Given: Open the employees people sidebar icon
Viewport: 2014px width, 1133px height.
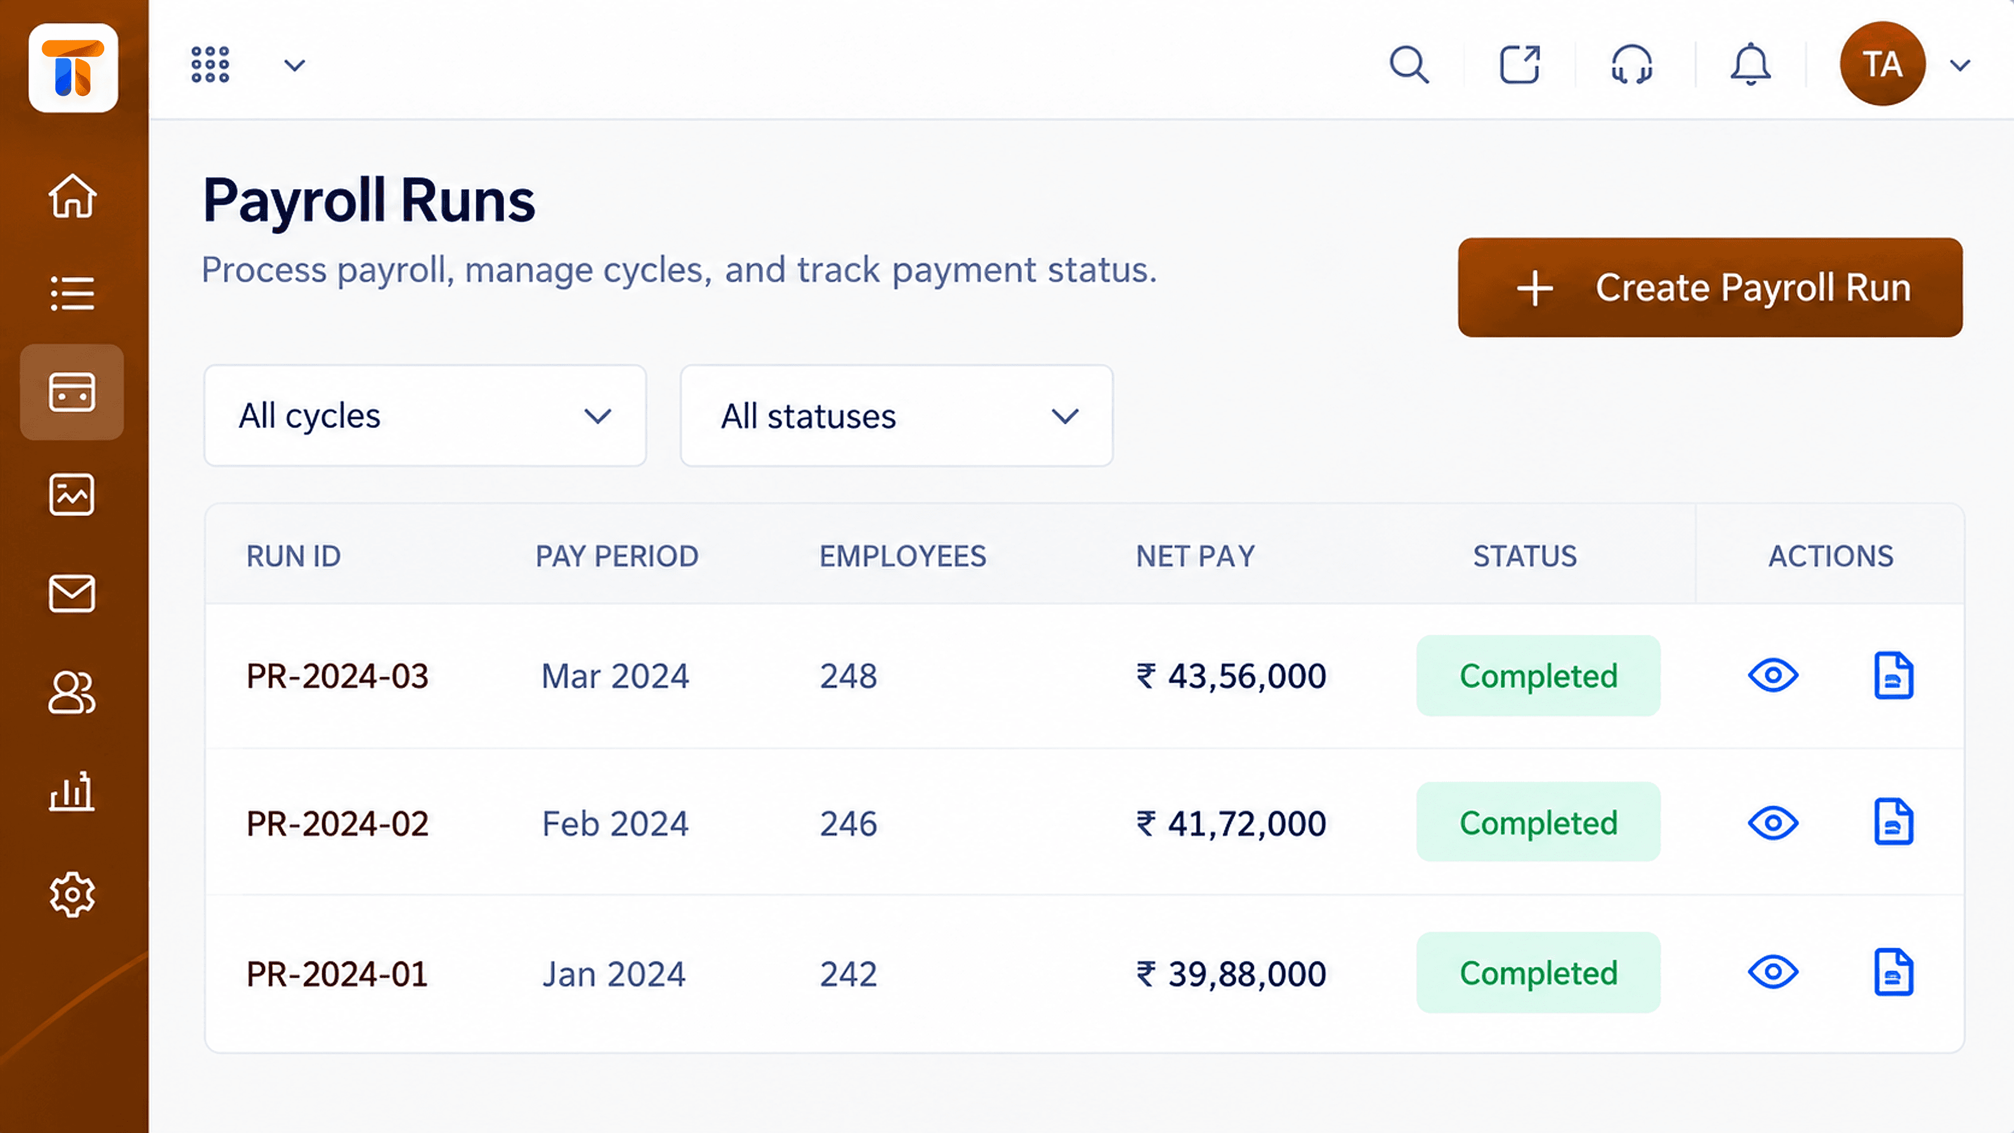Looking at the screenshot, I should [x=72, y=692].
